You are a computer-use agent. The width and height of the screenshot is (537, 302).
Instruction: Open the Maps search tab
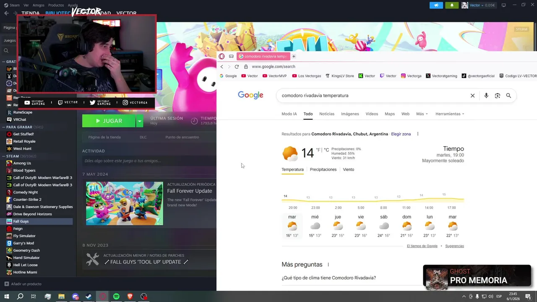point(390,114)
